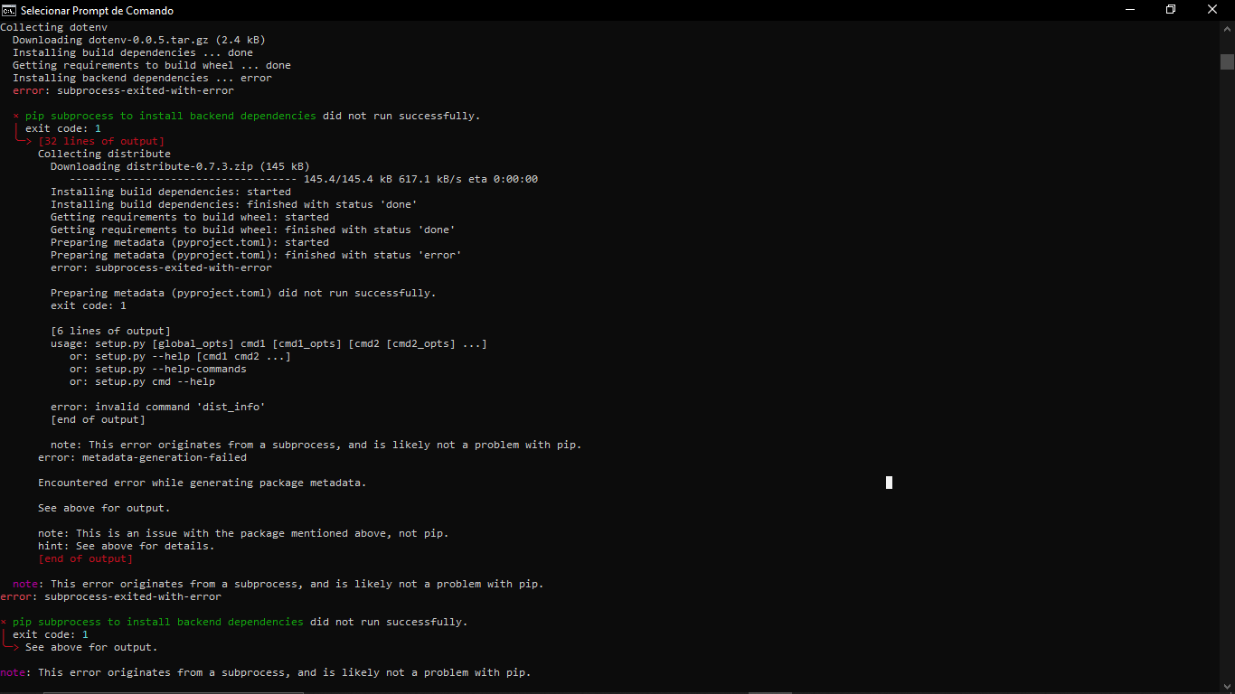The image size is (1235, 694).
Task: Click 'Downloading dotenv-0.0.5.tar.gz (2.4 kB)' line
Action: 138,40
